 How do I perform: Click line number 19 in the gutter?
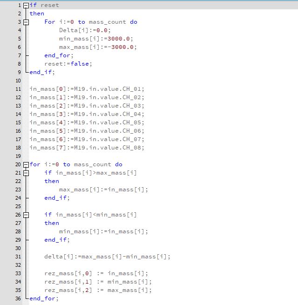(x=18, y=156)
